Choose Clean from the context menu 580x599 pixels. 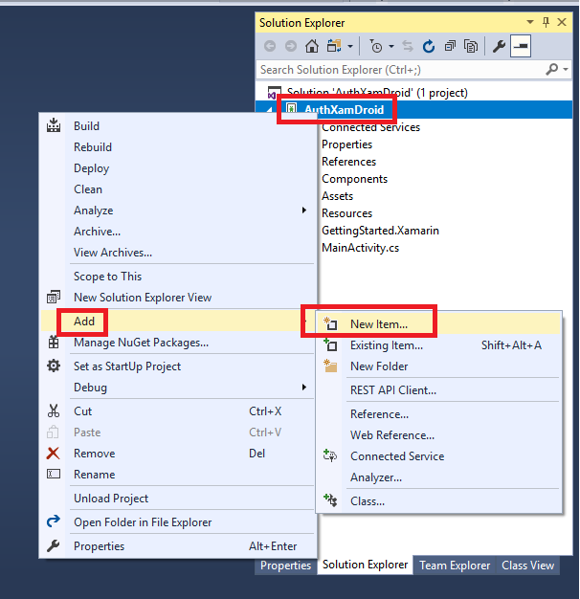click(x=178, y=189)
